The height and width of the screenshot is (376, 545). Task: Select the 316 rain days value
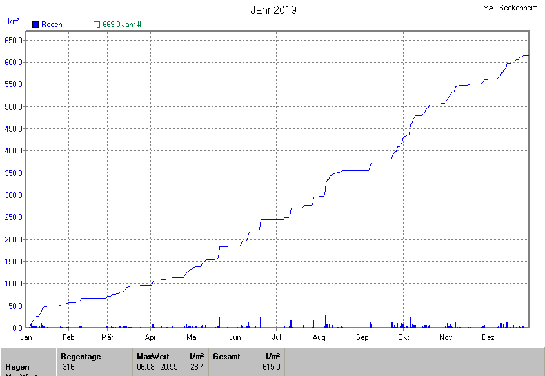[x=68, y=367]
